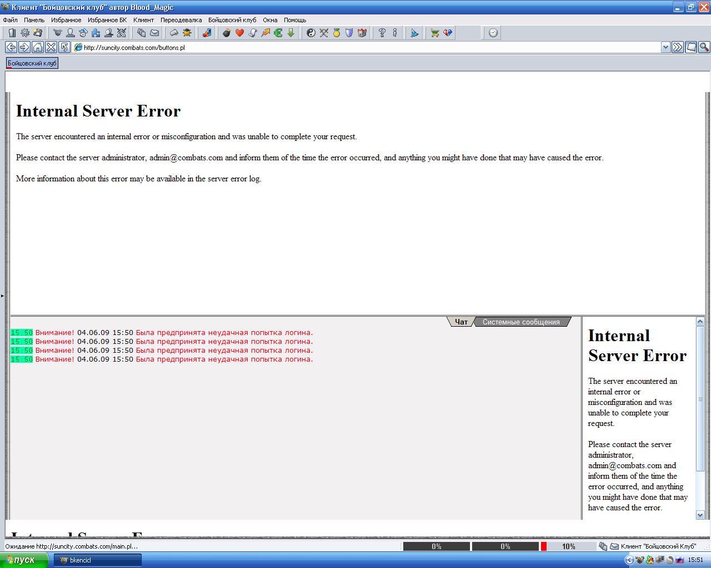
Task: Refresh page with the curved arrow button
Action: click(x=64, y=47)
